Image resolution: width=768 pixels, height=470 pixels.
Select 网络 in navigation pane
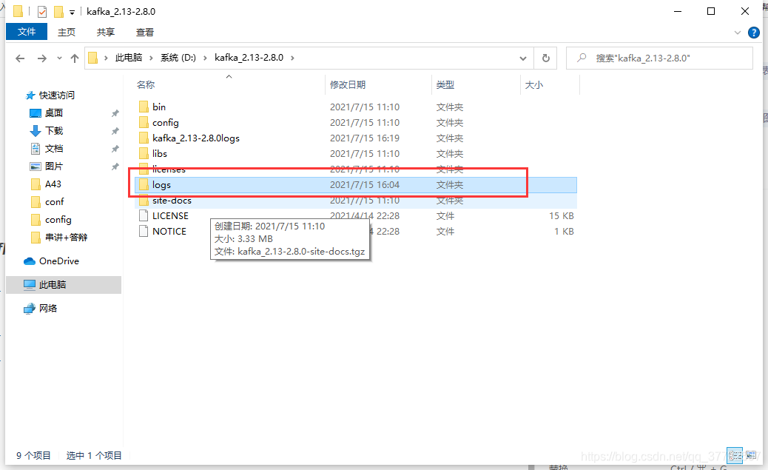pos(41,308)
